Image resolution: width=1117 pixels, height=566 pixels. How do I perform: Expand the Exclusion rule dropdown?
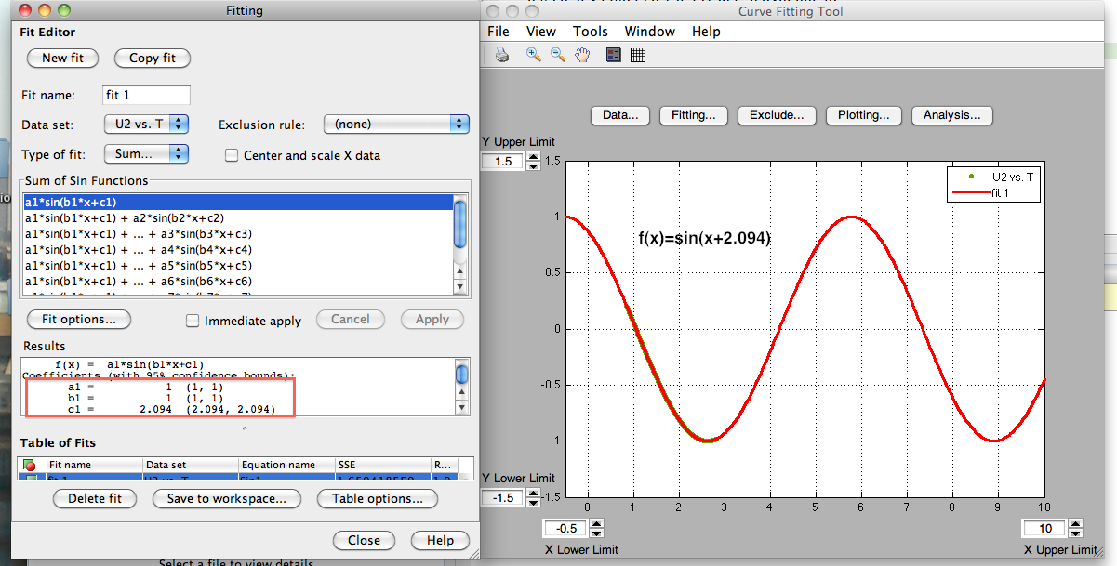pos(396,124)
